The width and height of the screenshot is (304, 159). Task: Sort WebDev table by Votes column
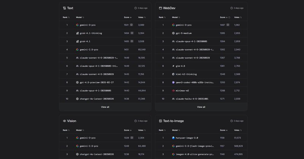(x=238, y=17)
